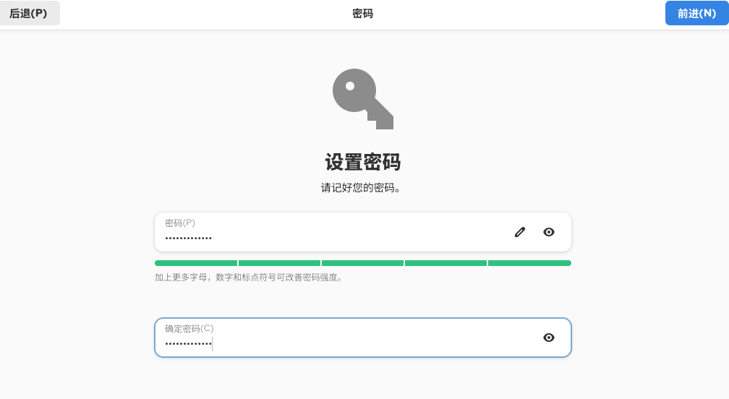Focus the 密码(P) password input field
The height and width of the screenshot is (399, 729).
(362, 232)
